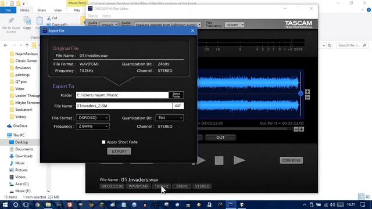Click the stop playback square button
This screenshot has height=209, width=372.
click(219, 160)
